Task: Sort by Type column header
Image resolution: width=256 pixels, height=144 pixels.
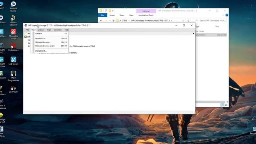Action: click(x=197, y=26)
